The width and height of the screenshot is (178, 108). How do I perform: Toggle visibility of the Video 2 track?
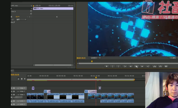(x=12, y=92)
